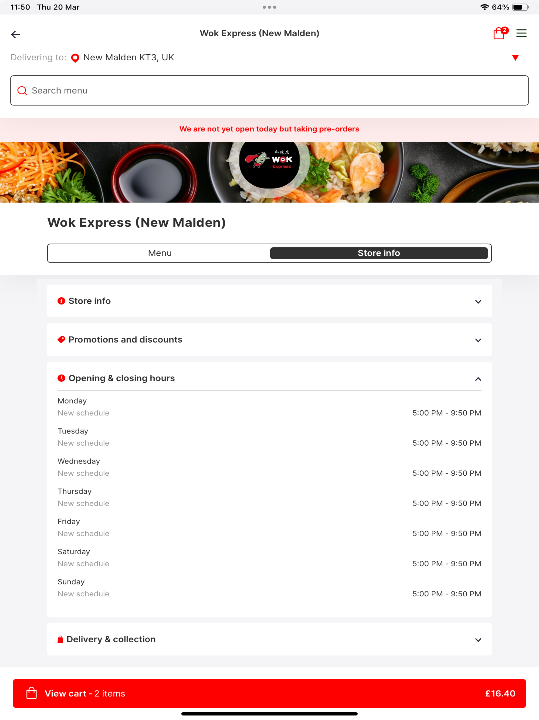Image resolution: width=539 pixels, height=720 pixels.
Task: Tap the three dots multitasking indicator
Action: tap(269, 7)
